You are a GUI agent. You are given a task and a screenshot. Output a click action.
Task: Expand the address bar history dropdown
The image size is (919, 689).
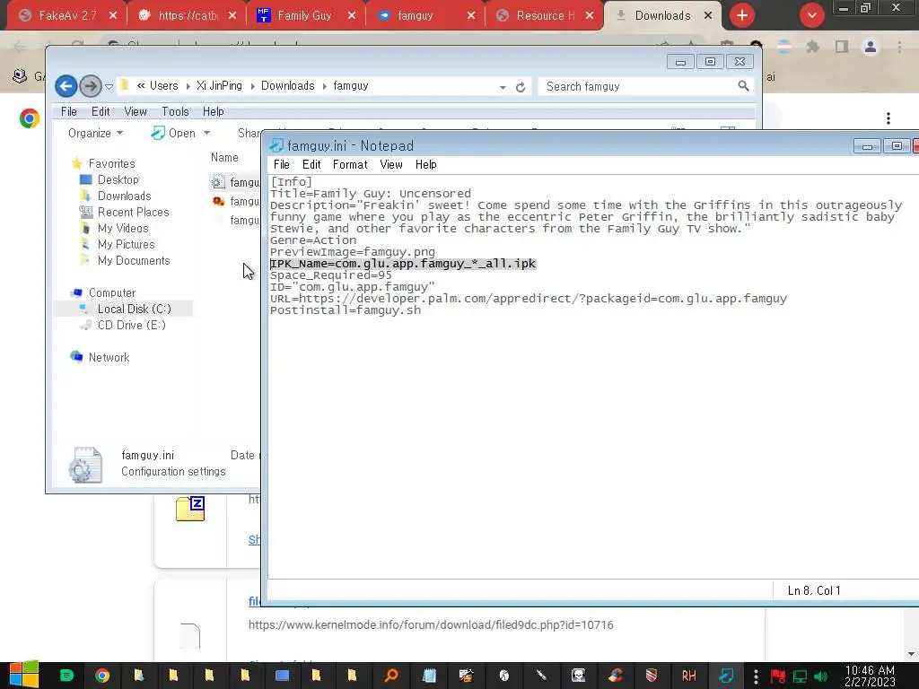coord(503,87)
